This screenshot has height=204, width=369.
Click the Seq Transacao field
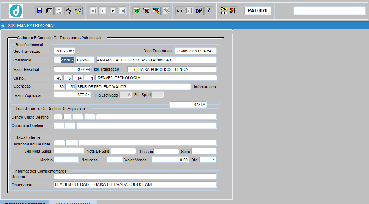65,51
